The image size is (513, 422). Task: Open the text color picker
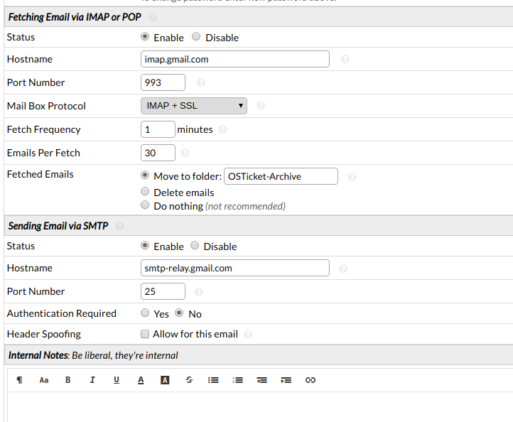[141, 380]
